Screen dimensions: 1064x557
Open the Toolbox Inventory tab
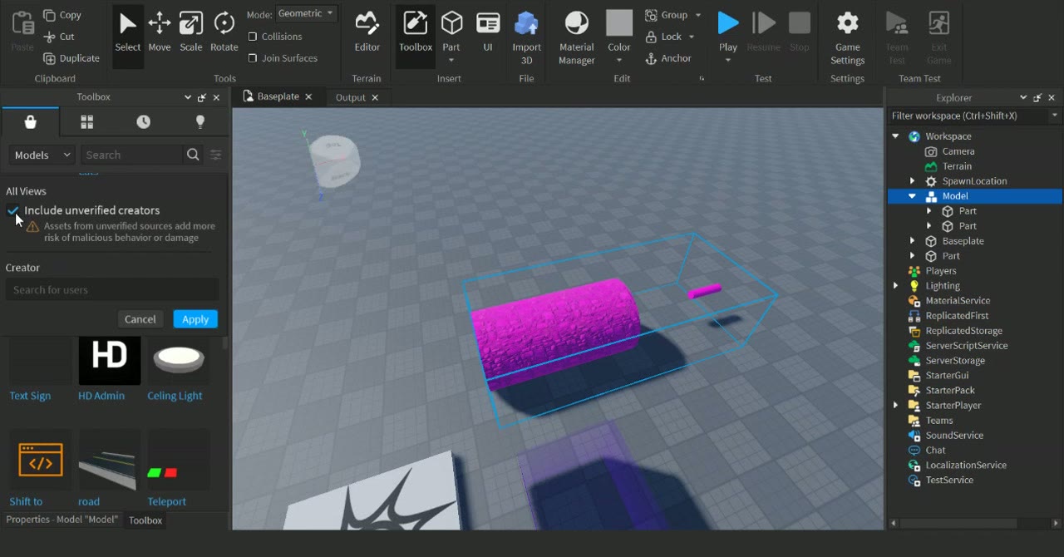pyautogui.click(x=86, y=122)
